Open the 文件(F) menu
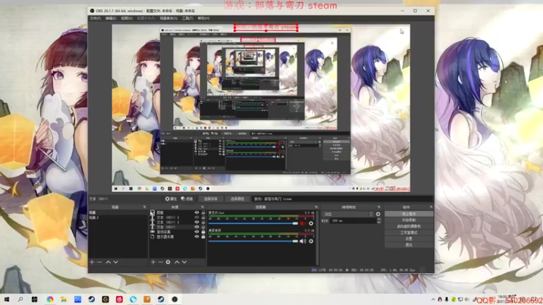 [95, 18]
